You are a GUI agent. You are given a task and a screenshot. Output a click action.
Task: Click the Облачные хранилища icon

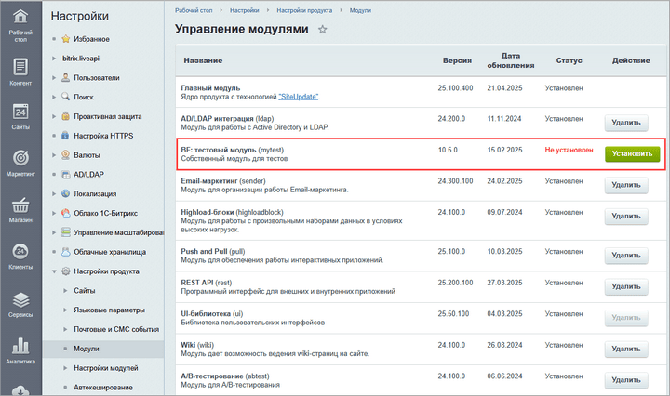tap(65, 252)
